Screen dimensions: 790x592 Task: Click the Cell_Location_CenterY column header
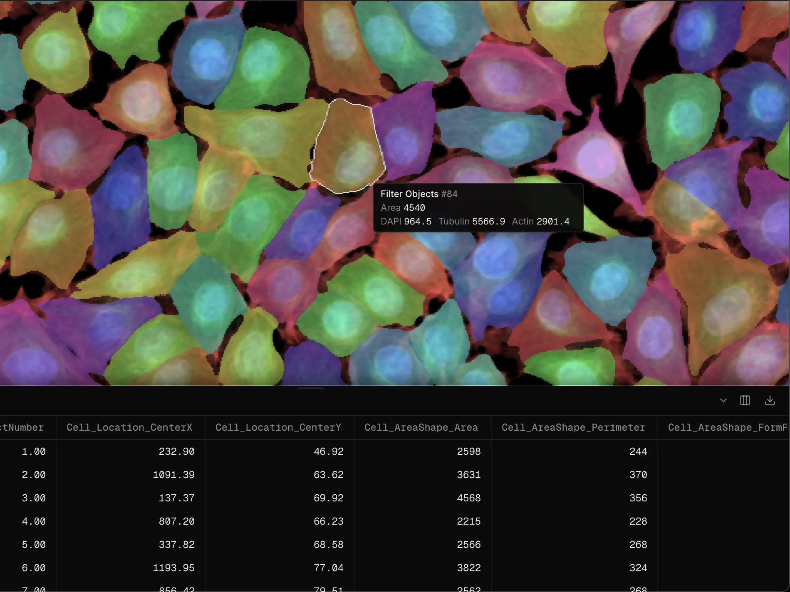click(x=278, y=427)
